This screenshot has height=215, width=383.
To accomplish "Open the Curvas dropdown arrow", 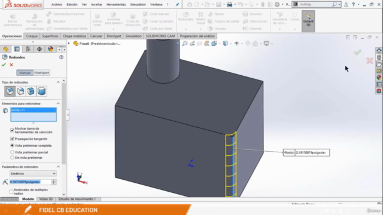I will [x=295, y=29].
